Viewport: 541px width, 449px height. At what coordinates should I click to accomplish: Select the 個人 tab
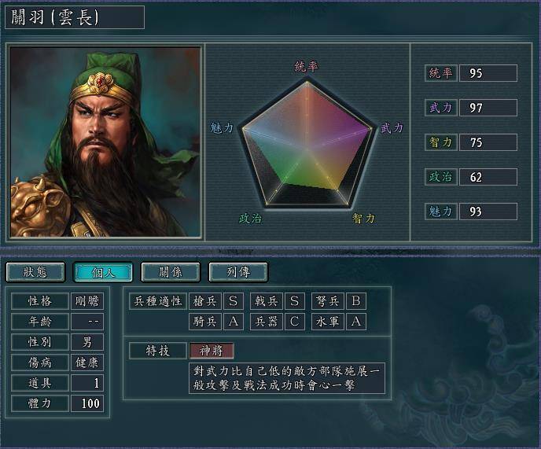click(103, 272)
